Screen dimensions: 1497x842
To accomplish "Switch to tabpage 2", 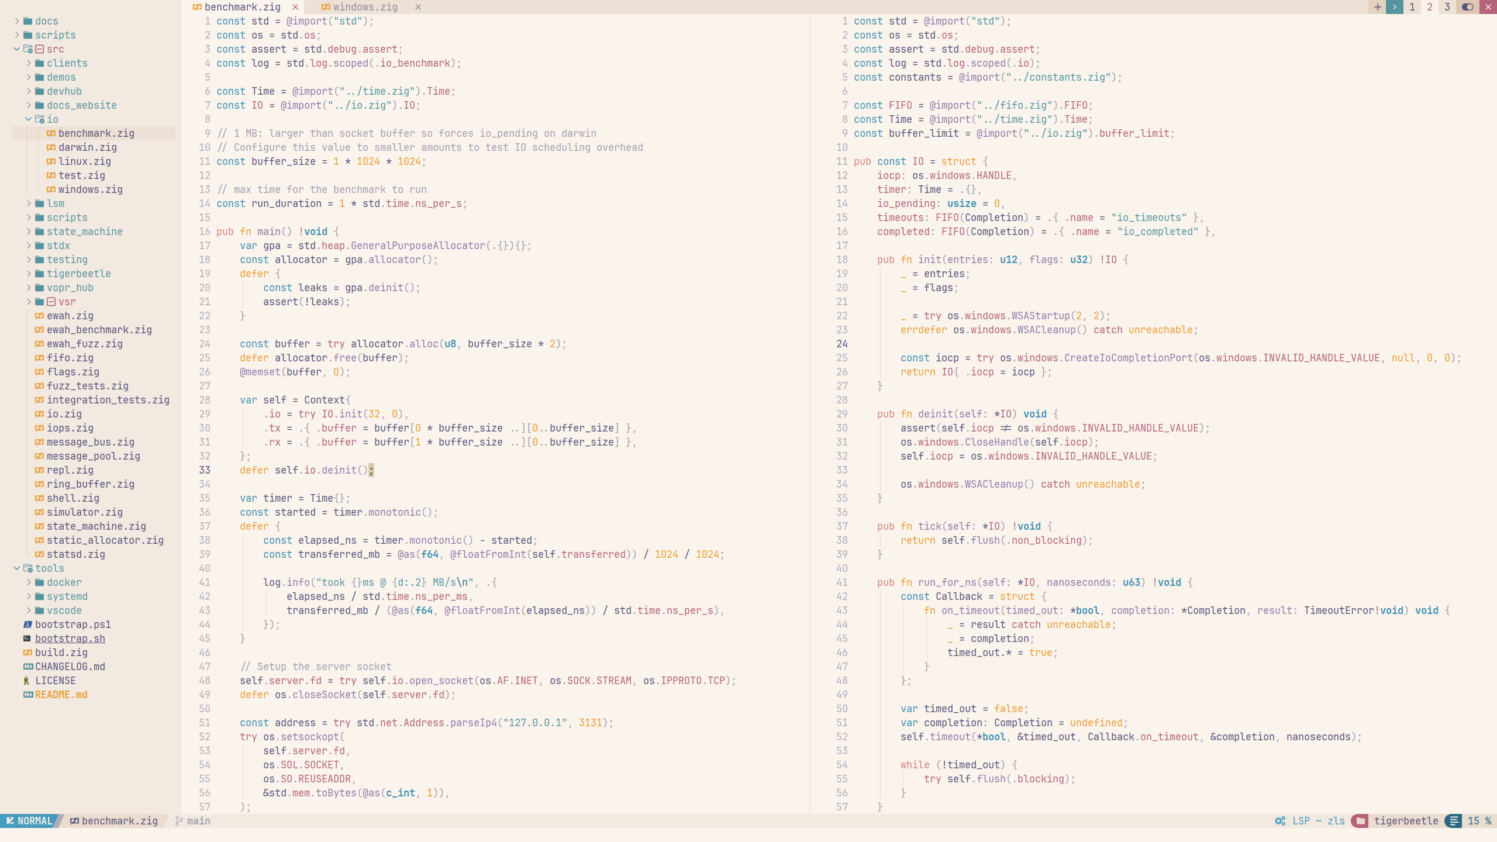I will click(1430, 7).
